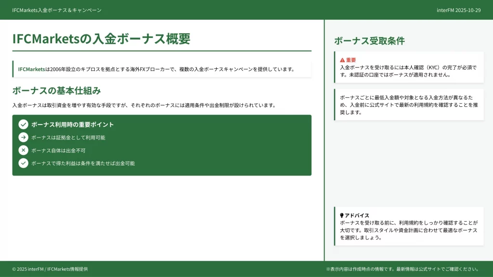The width and height of the screenshot is (493, 277).
Task: Click the interFM 2025-10-29 date in header
Action: click(x=458, y=10)
